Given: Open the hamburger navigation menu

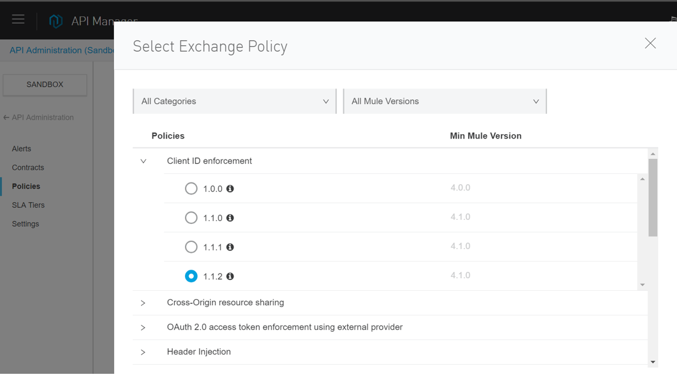Looking at the screenshot, I should (x=18, y=19).
